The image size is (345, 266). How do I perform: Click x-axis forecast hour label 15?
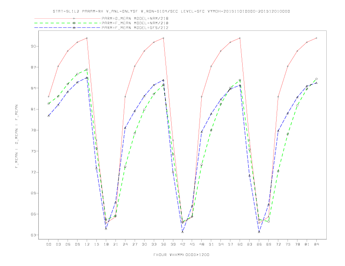96,244
